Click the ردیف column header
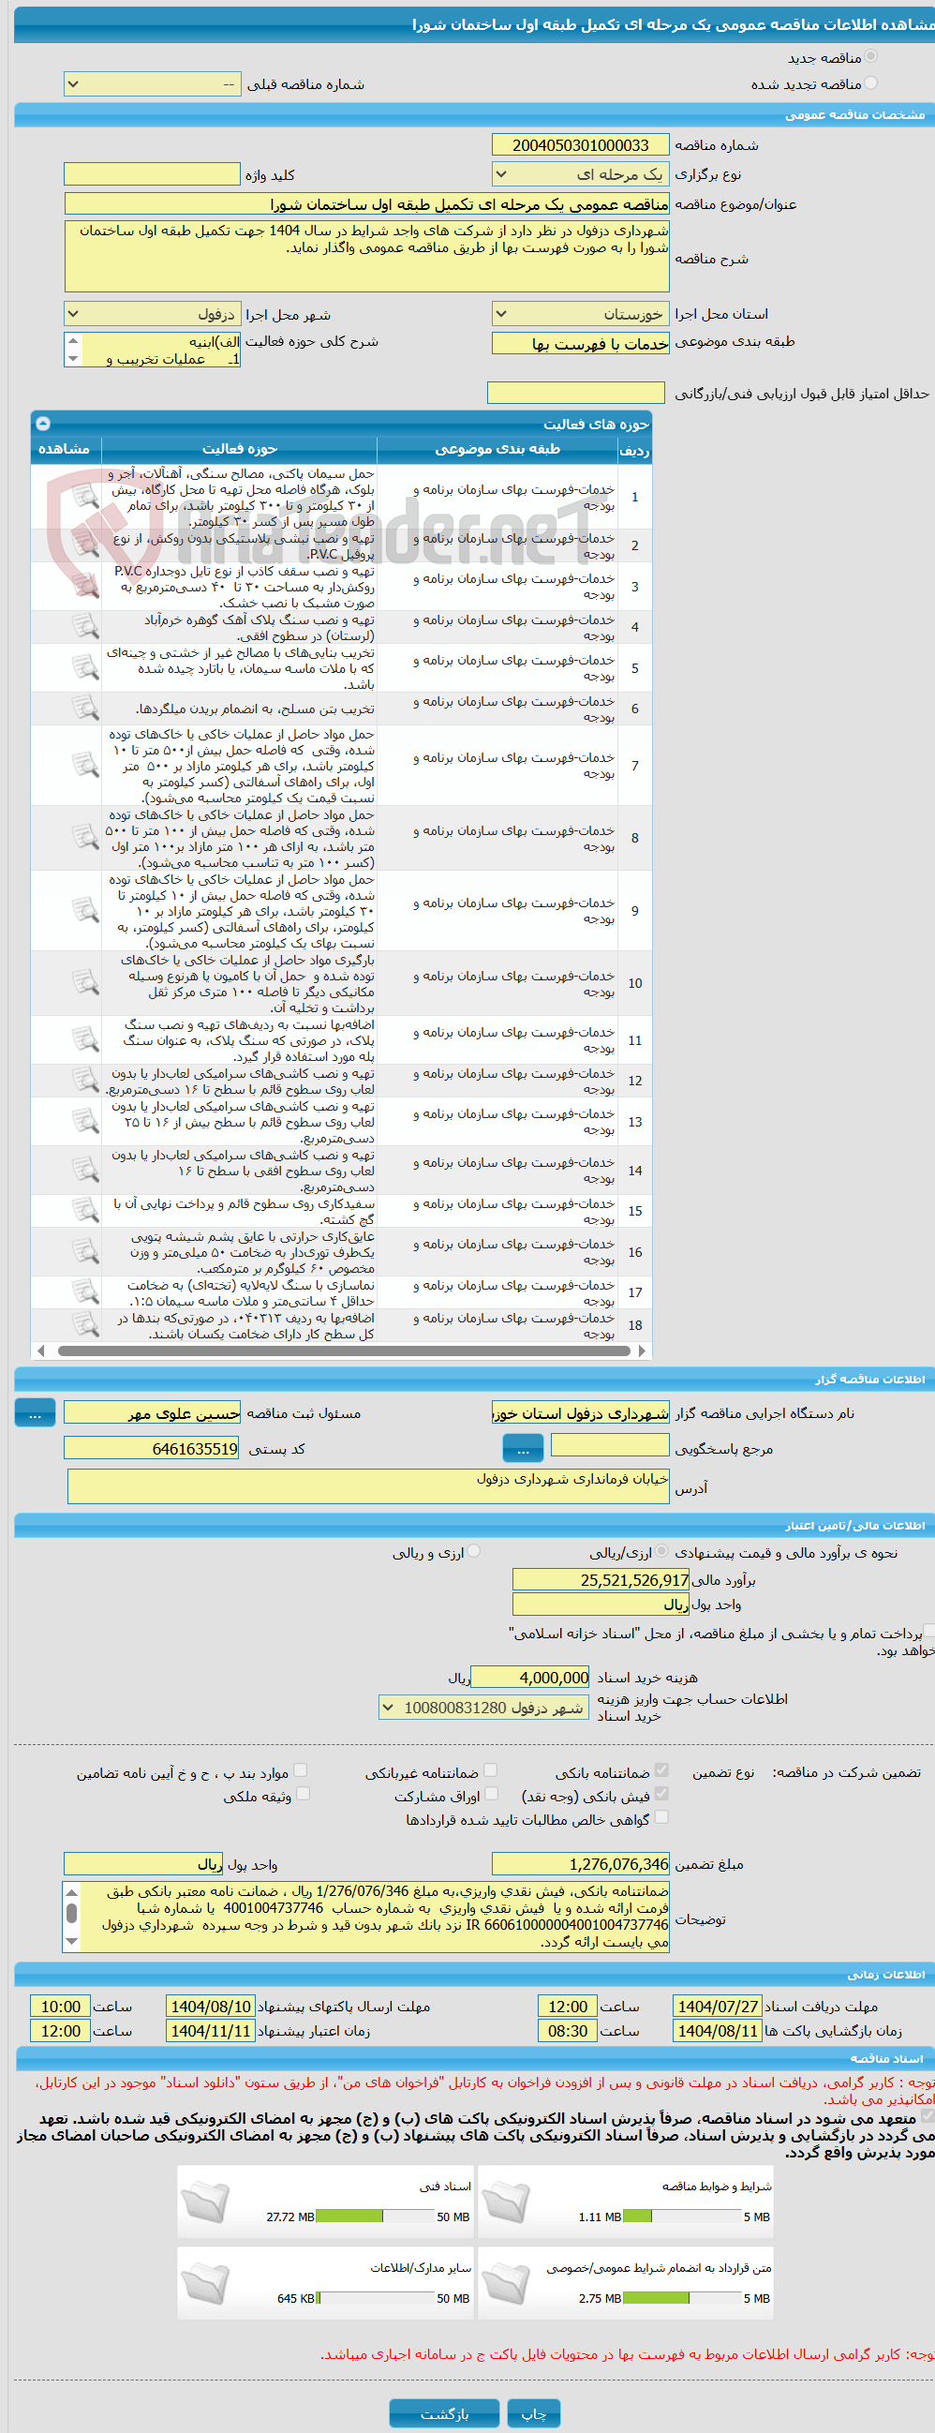This screenshot has width=935, height=2433. (633, 450)
